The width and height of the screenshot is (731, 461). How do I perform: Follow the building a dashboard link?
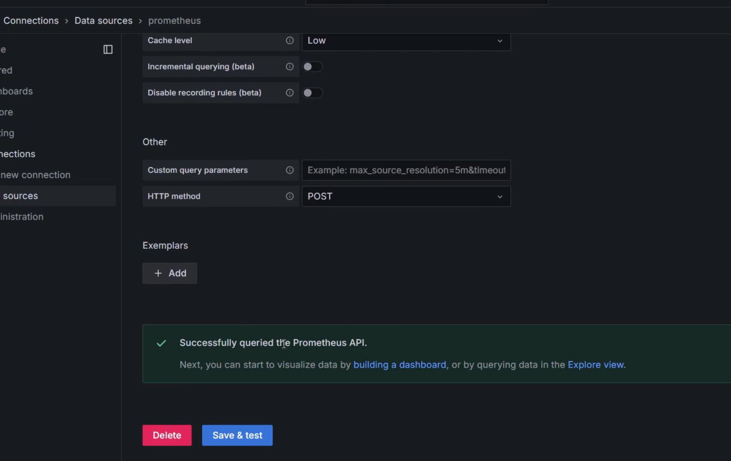point(399,365)
